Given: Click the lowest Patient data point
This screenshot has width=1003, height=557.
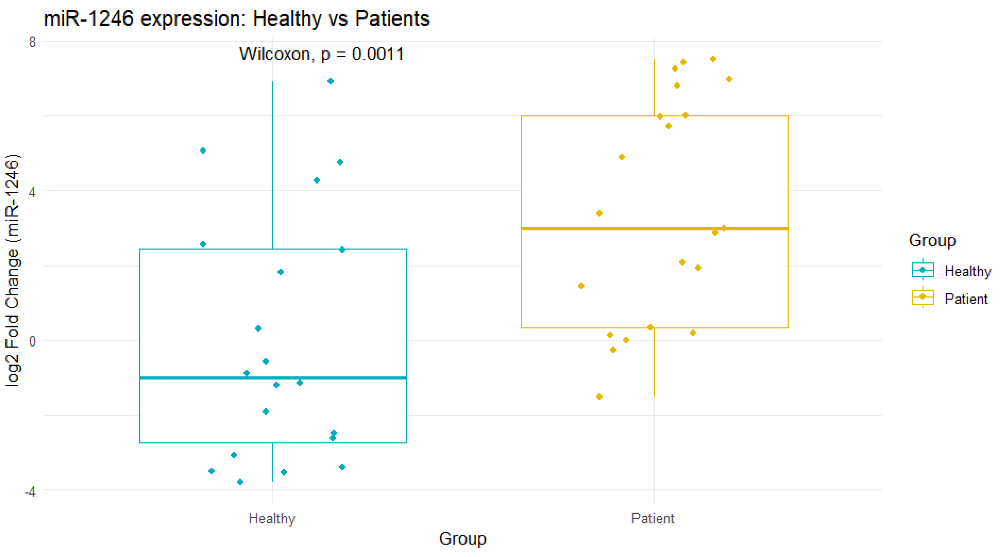Looking at the screenshot, I should 599,397.
